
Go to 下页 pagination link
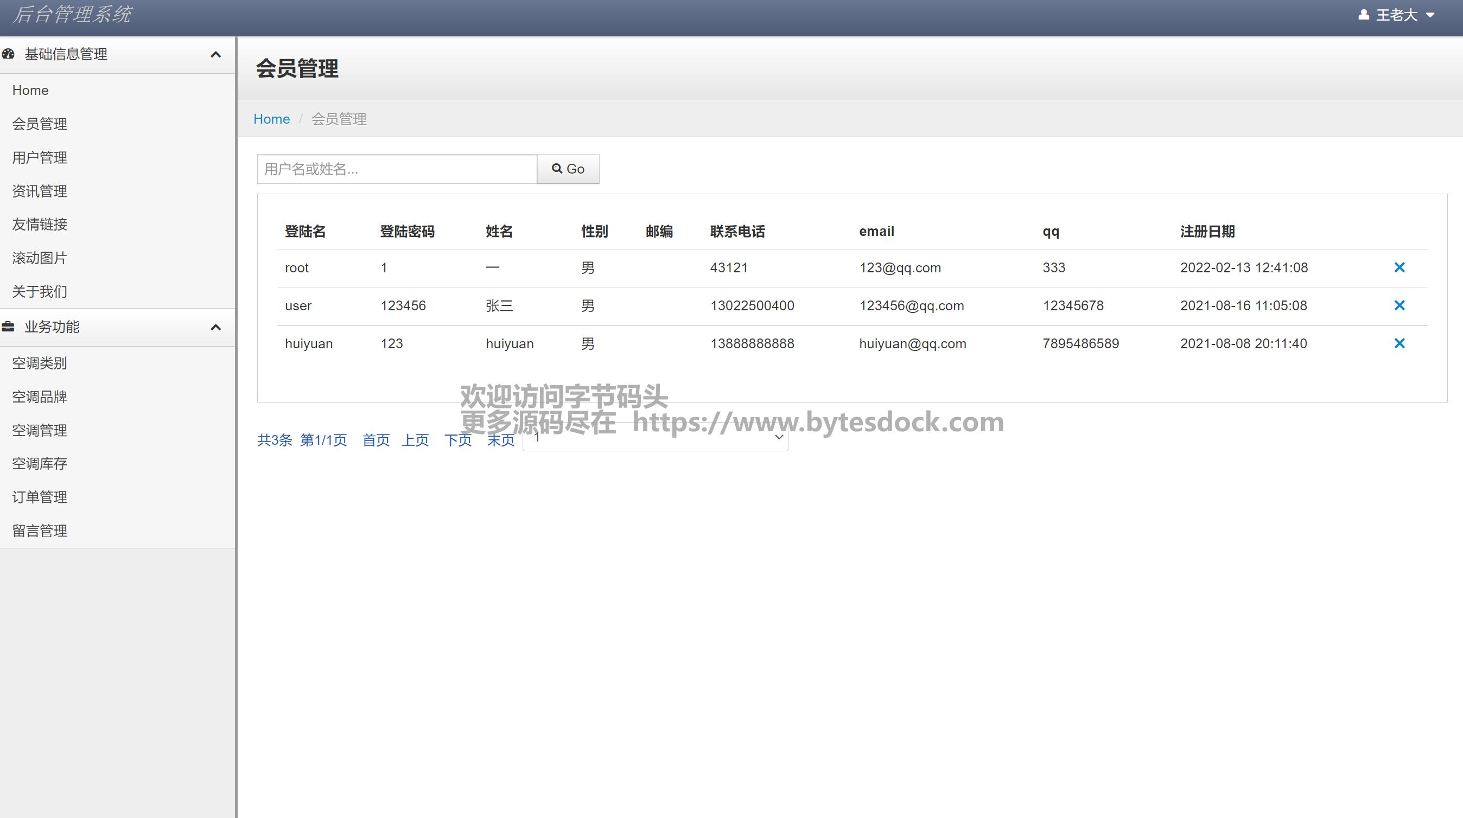click(458, 440)
